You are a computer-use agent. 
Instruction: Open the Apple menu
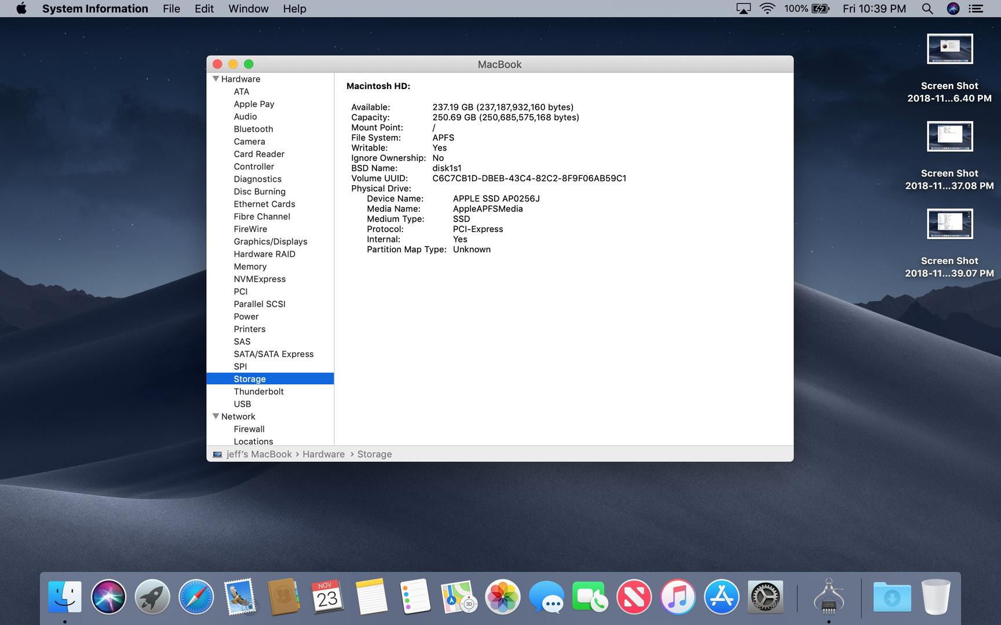pos(21,9)
